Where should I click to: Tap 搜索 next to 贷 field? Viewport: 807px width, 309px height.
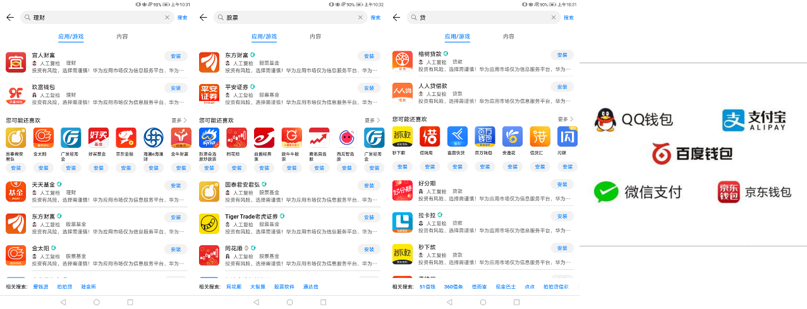pyautogui.click(x=569, y=18)
